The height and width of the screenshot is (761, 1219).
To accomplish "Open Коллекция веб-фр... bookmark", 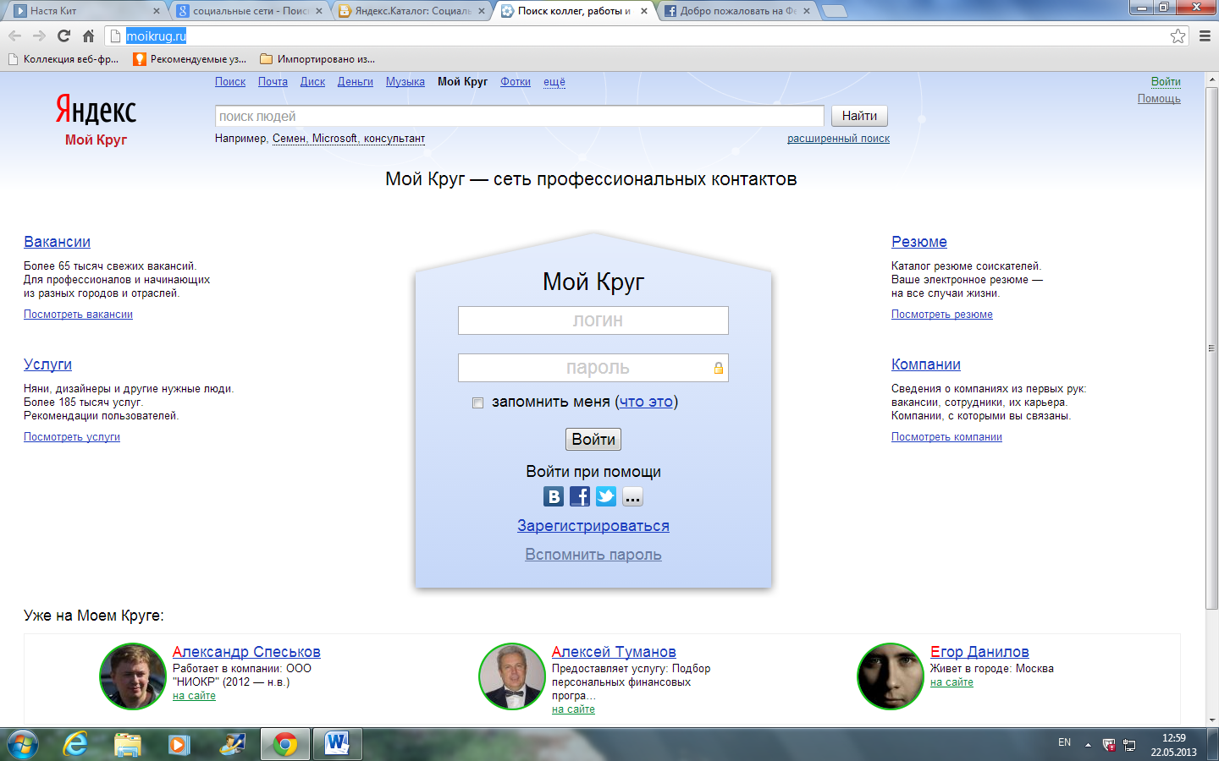I will coord(63,59).
